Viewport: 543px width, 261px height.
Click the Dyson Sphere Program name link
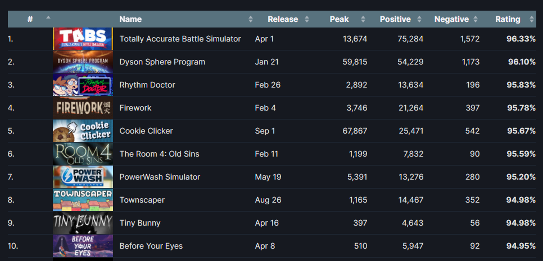[162, 62]
